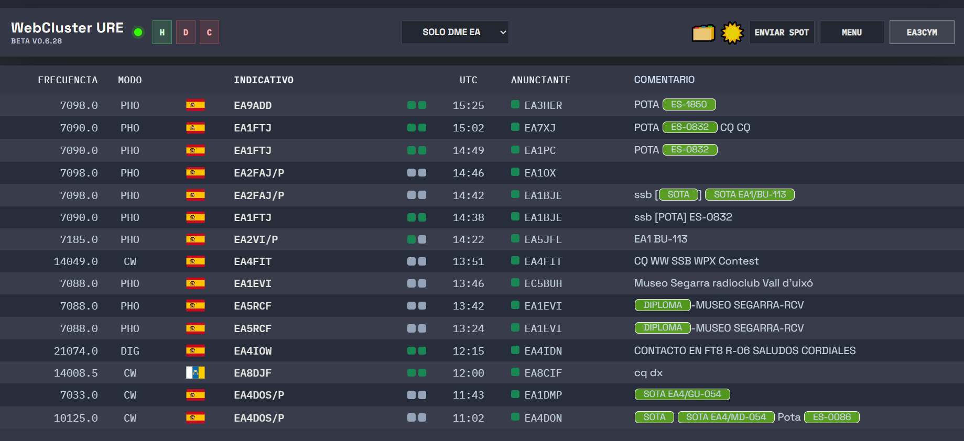Screen dimensions: 964x441
Task: Sort by the FRECUENCIA column header
Action: coord(68,80)
